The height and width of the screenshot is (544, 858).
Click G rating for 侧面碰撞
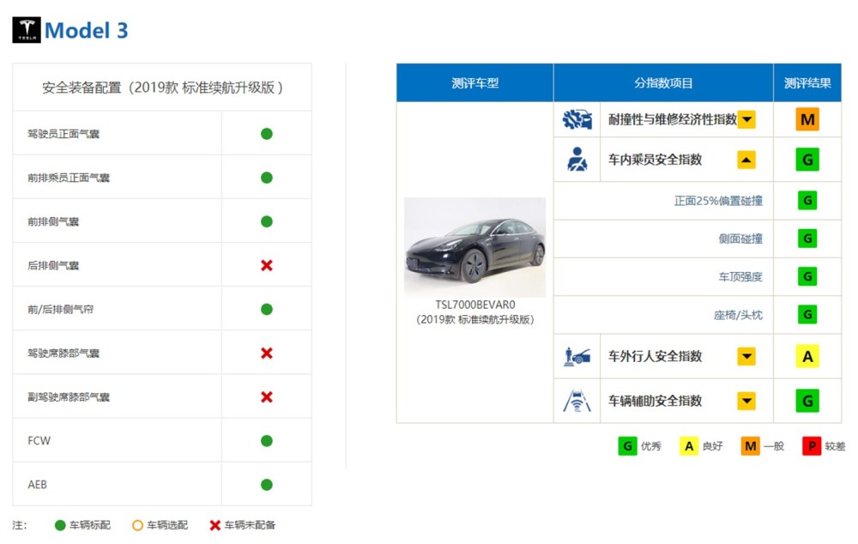pyautogui.click(x=807, y=239)
